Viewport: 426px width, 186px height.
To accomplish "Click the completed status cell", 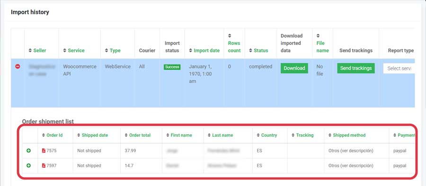I will point(260,66).
